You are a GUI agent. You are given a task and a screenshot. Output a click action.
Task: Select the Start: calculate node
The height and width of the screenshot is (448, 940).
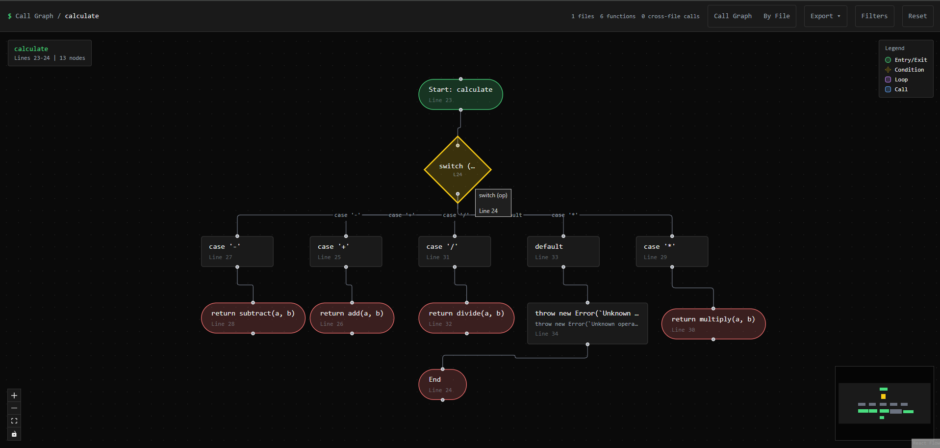click(x=460, y=94)
